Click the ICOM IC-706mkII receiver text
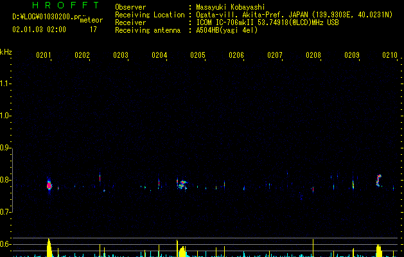The image size is (404, 257). (x=267, y=22)
